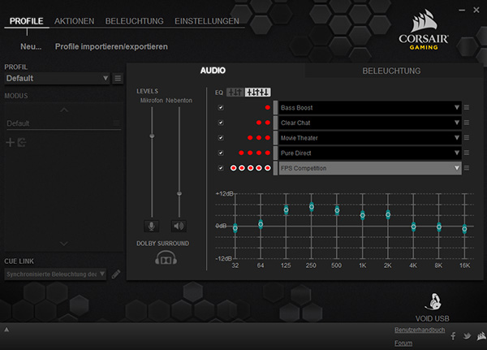487x350 pixels.
Task: Uncheck the Pure Direct checkbox
Action: [x=221, y=153]
